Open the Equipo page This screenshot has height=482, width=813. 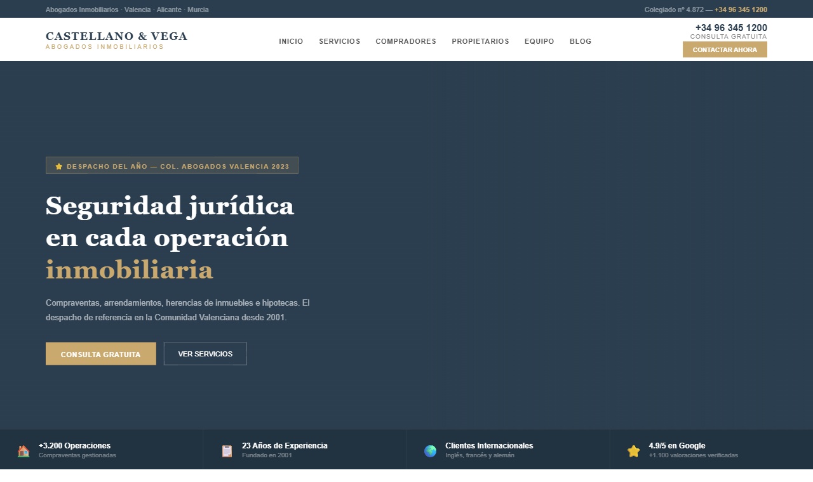click(539, 41)
